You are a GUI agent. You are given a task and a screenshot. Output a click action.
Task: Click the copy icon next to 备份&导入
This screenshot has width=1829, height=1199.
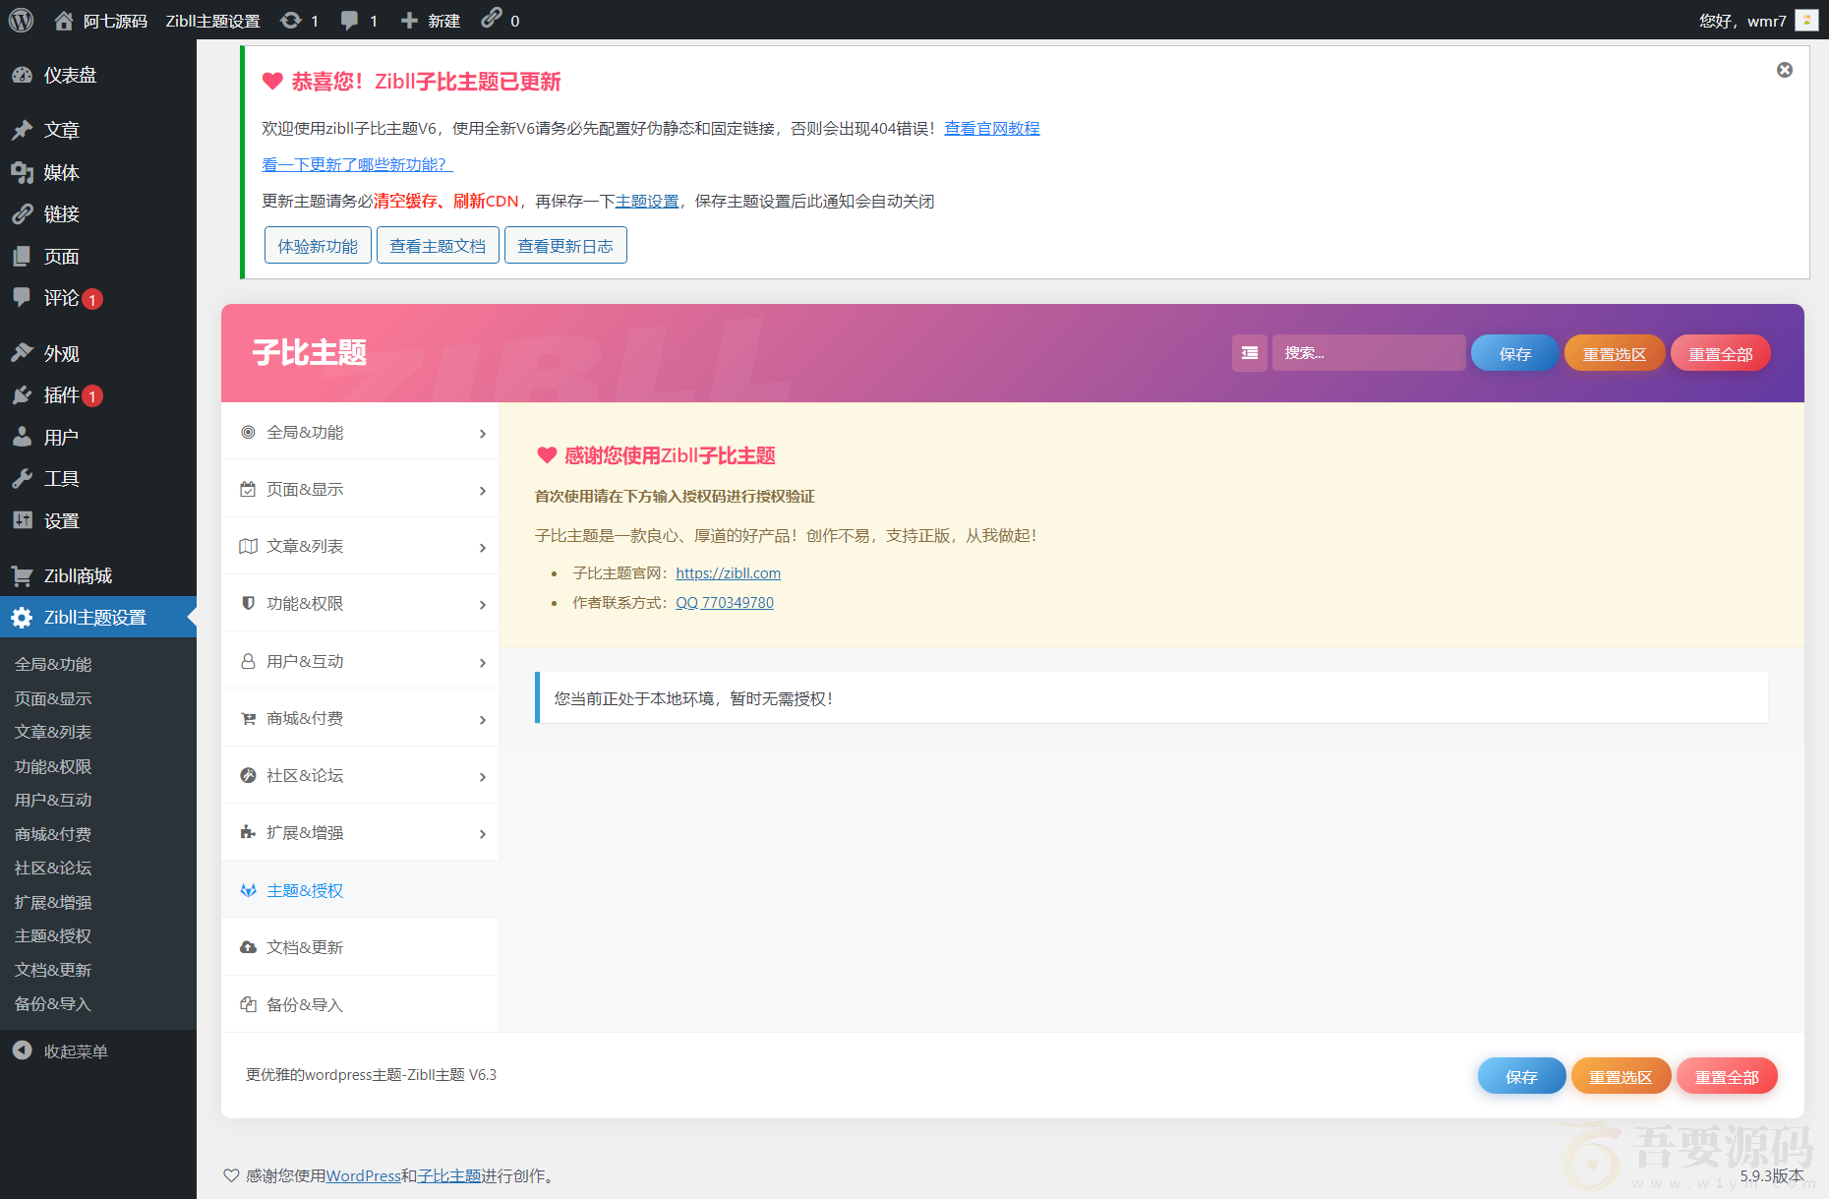[x=248, y=1004]
